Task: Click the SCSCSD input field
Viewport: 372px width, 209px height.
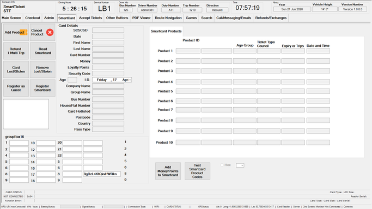Action: [x=108, y=30]
